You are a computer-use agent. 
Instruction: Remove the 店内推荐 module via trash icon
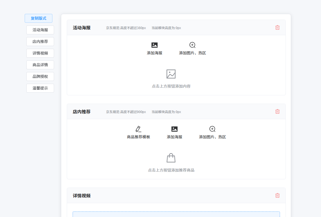[x=277, y=111]
